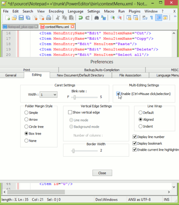Click the Border Width slider
The image size is (179, 205).
pyautogui.click(x=84, y=151)
